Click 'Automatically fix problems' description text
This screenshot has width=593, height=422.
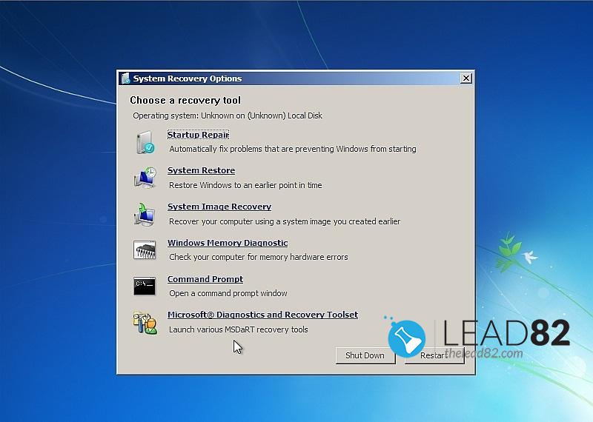pyautogui.click(x=293, y=150)
